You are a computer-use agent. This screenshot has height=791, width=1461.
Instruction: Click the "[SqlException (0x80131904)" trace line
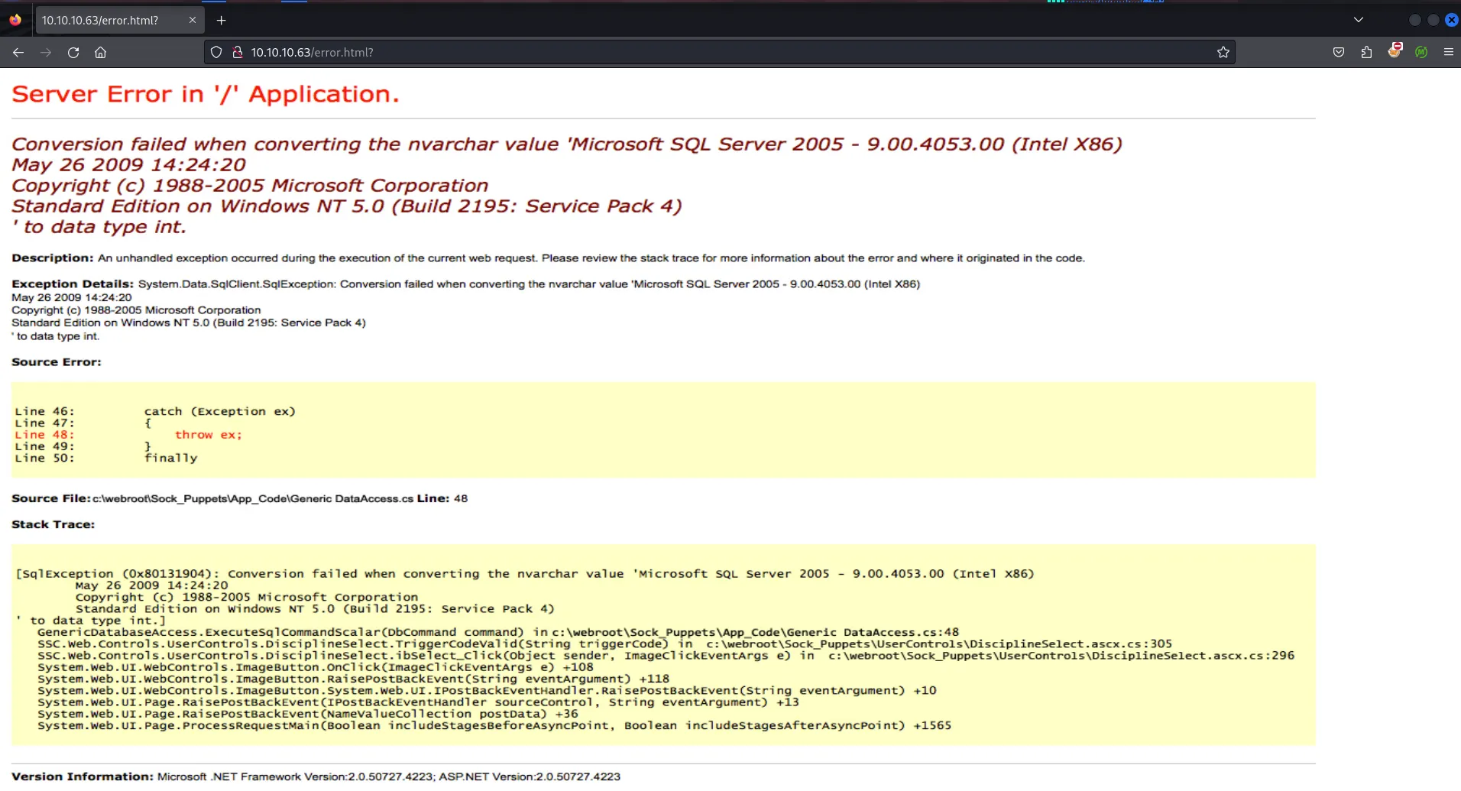[x=524, y=574]
